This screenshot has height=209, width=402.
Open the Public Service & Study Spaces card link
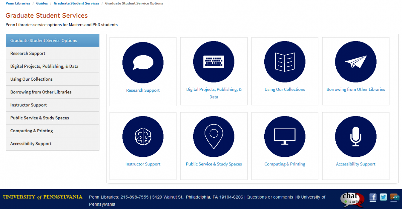(x=214, y=164)
